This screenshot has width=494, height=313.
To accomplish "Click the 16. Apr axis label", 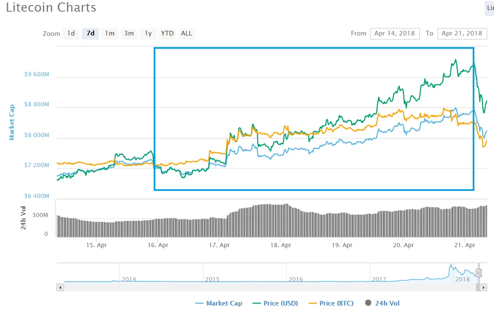I will point(158,245).
